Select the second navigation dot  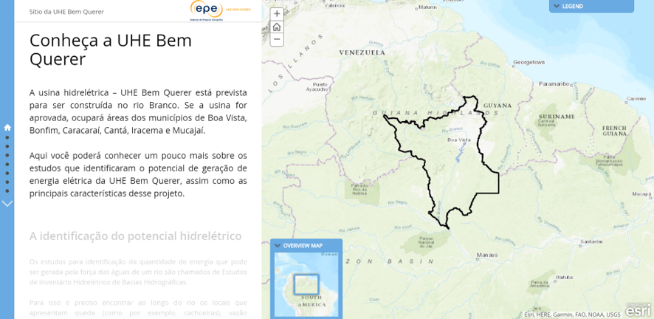[x=7, y=146]
